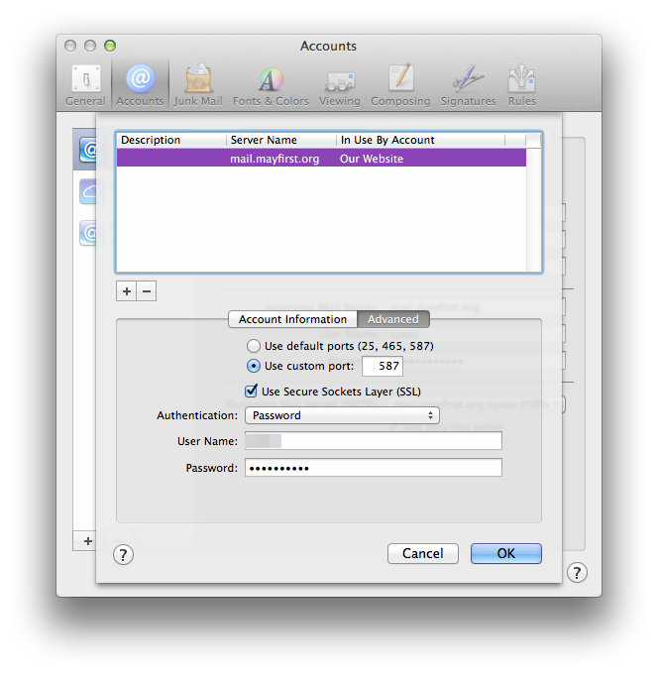Click the Password field
The height and width of the screenshot is (675, 658).
tap(374, 468)
